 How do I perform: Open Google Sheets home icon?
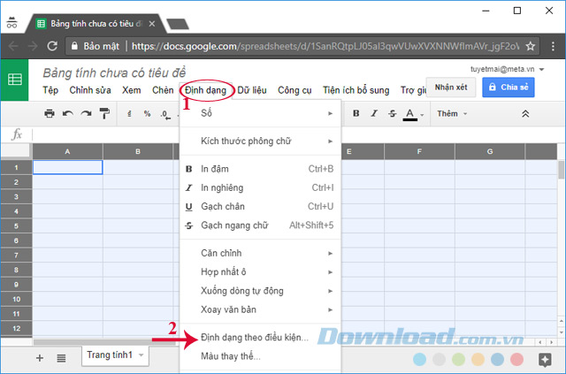15,80
